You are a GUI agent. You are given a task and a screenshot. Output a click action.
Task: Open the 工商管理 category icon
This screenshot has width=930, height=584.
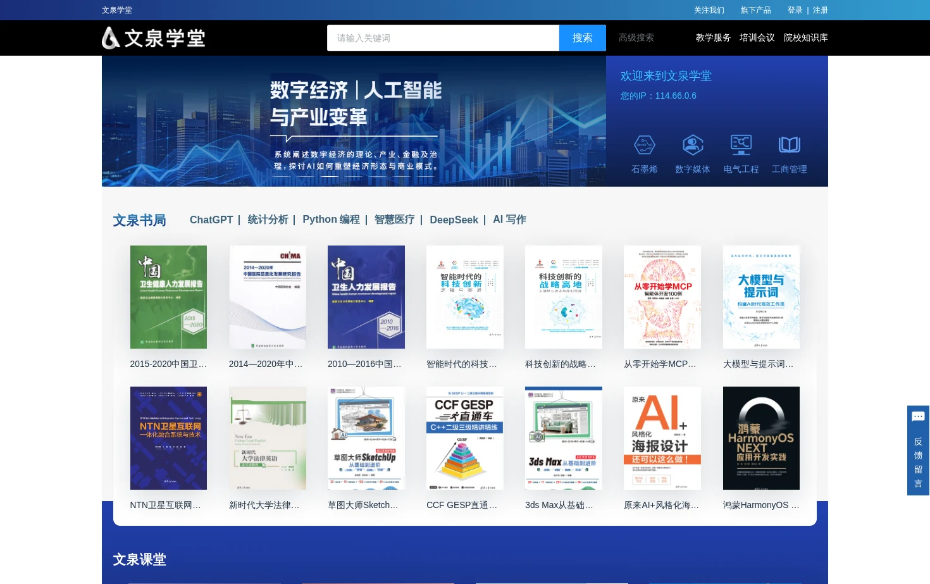point(790,146)
